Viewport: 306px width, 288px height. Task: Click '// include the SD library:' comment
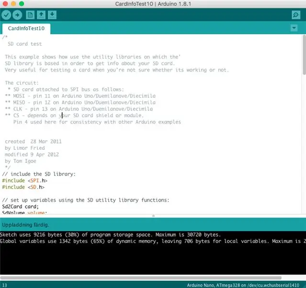[39, 174]
